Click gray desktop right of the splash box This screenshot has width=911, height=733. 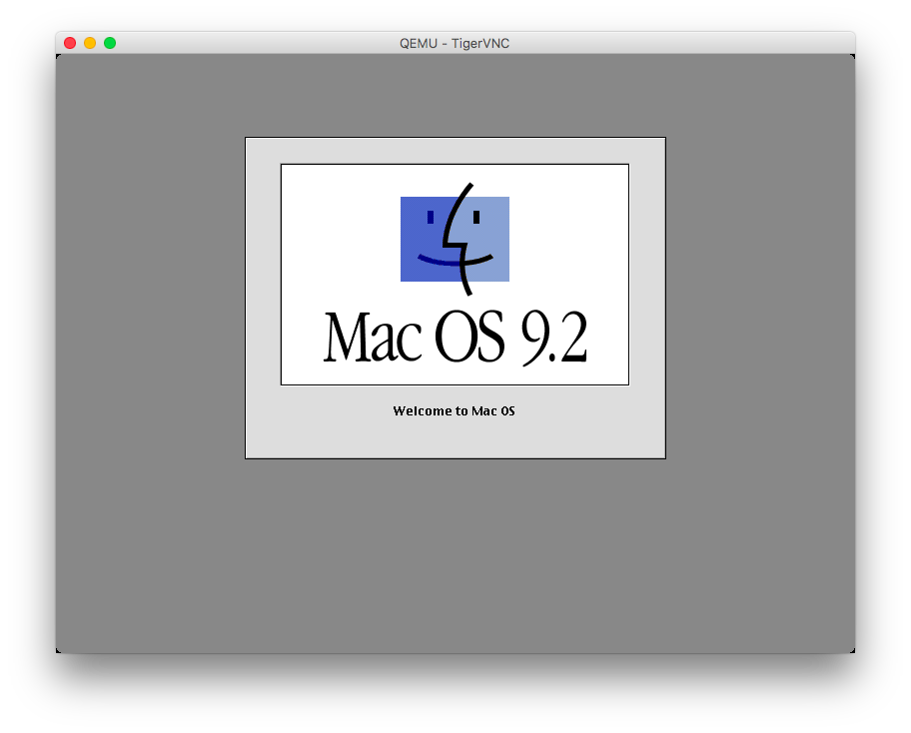tap(759, 300)
